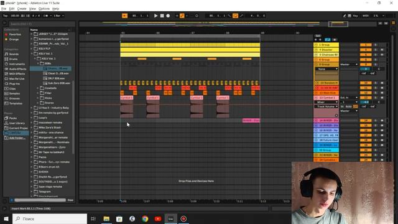Image resolution: width=398 pixels, height=224 pixels.
Task: Collapse the 808s folder
Action: tap(38, 63)
